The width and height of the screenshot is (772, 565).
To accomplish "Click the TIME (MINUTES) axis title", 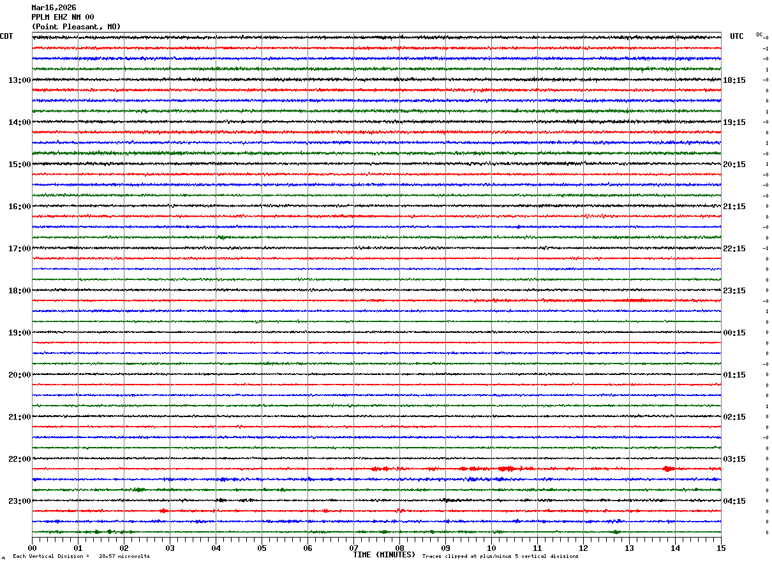I will pos(384,555).
